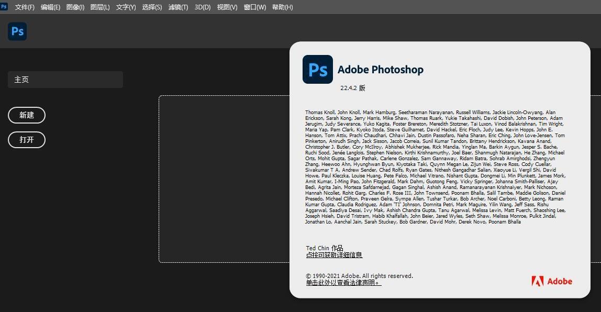Image resolution: width=601 pixels, height=312 pixels.
Task: Click the 22.4.2 版 version text
Action: (x=353, y=88)
